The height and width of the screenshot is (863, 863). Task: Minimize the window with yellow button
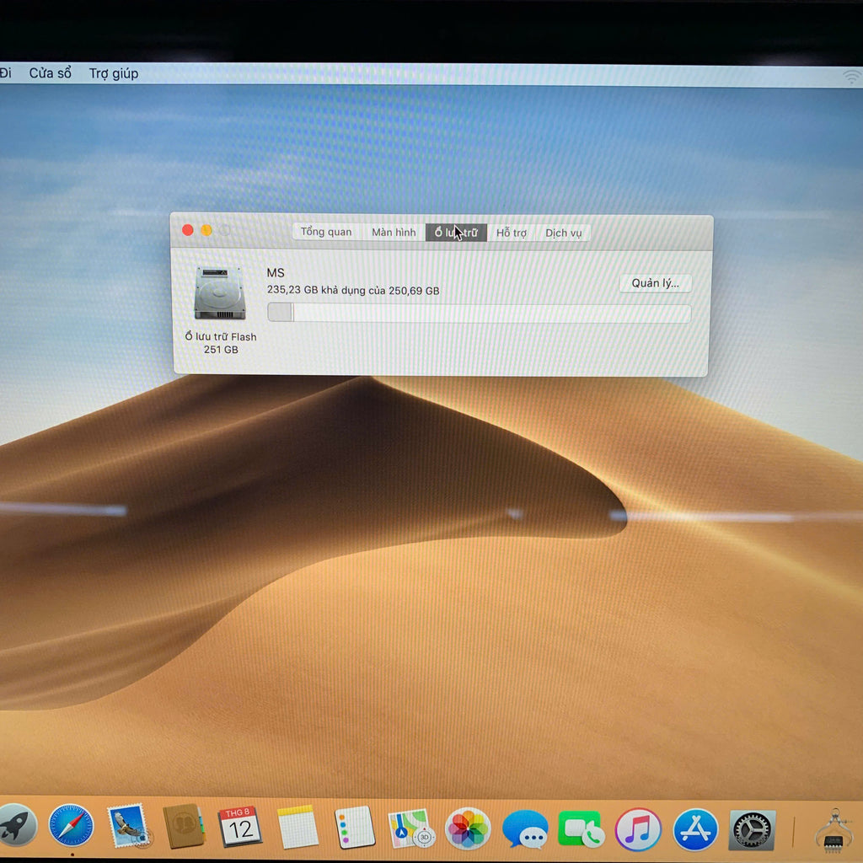206,230
